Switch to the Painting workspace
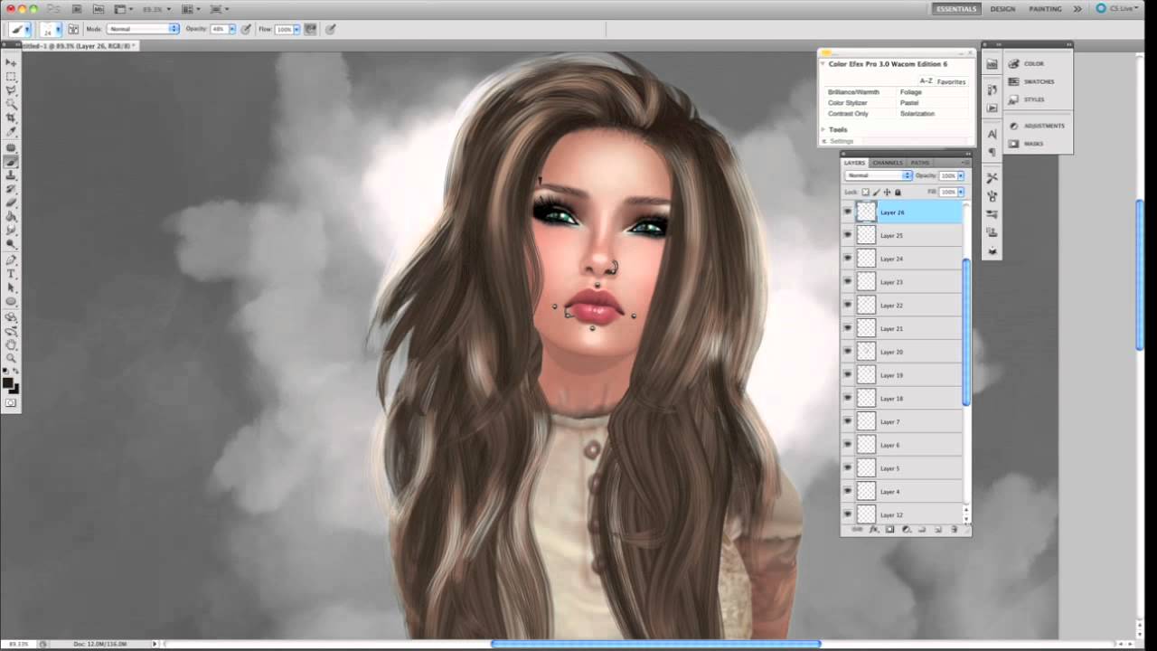Image resolution: width=1157 pixels, height=651 pixels. (x=1046, y=9)
